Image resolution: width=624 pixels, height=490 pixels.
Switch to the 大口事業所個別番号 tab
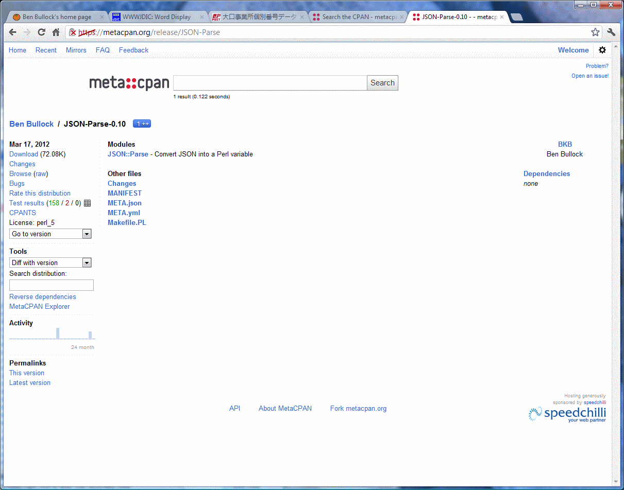click(x=259, y=17)
